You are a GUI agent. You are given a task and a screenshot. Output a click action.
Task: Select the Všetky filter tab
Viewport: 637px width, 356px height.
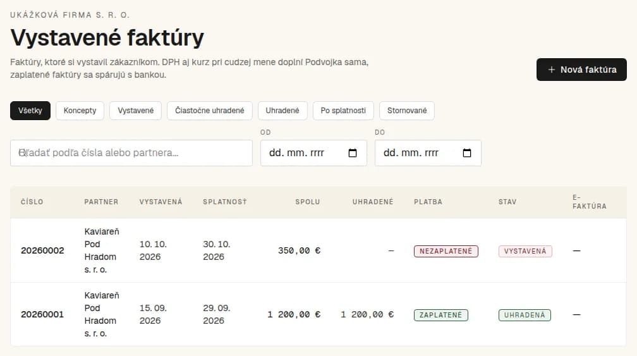pyautogui.click(x=30, y=111)
